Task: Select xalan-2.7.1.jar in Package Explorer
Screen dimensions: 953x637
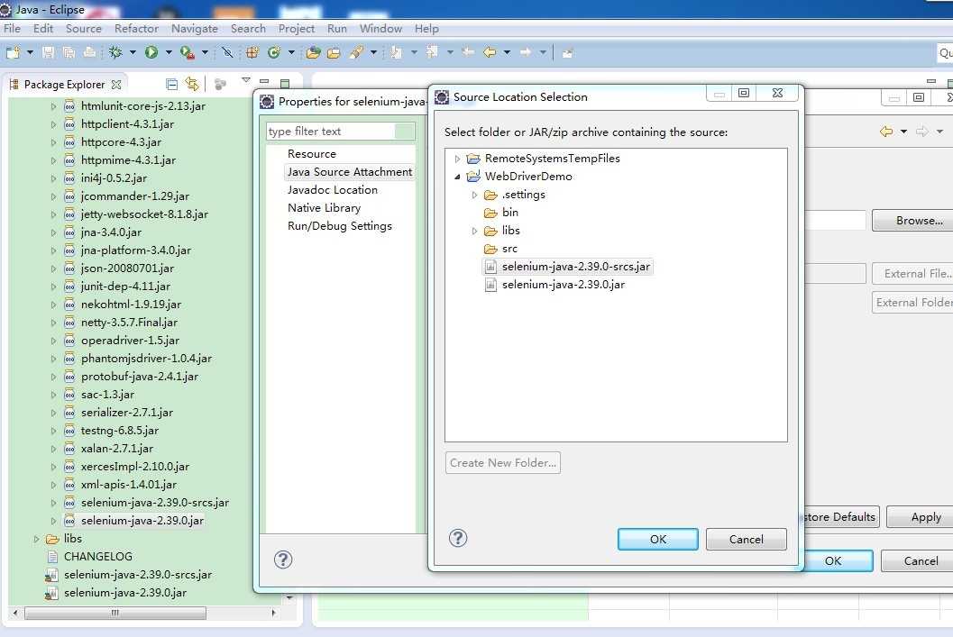Action: (116, 449)
